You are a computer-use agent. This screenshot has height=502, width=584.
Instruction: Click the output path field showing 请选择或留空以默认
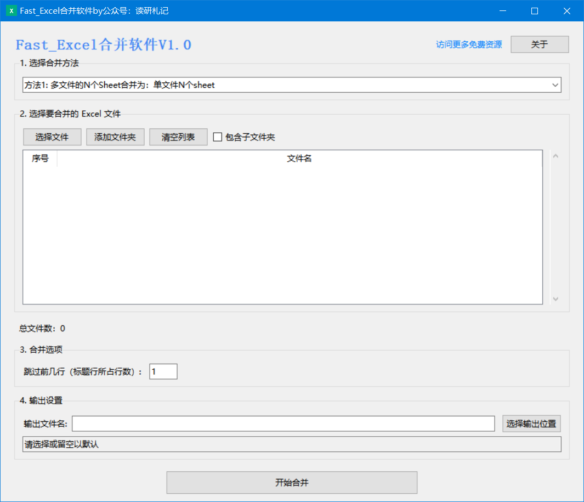click(x=292, y=444)
